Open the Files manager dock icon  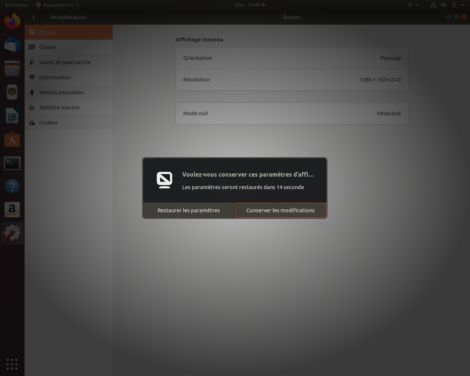(12, 68)
